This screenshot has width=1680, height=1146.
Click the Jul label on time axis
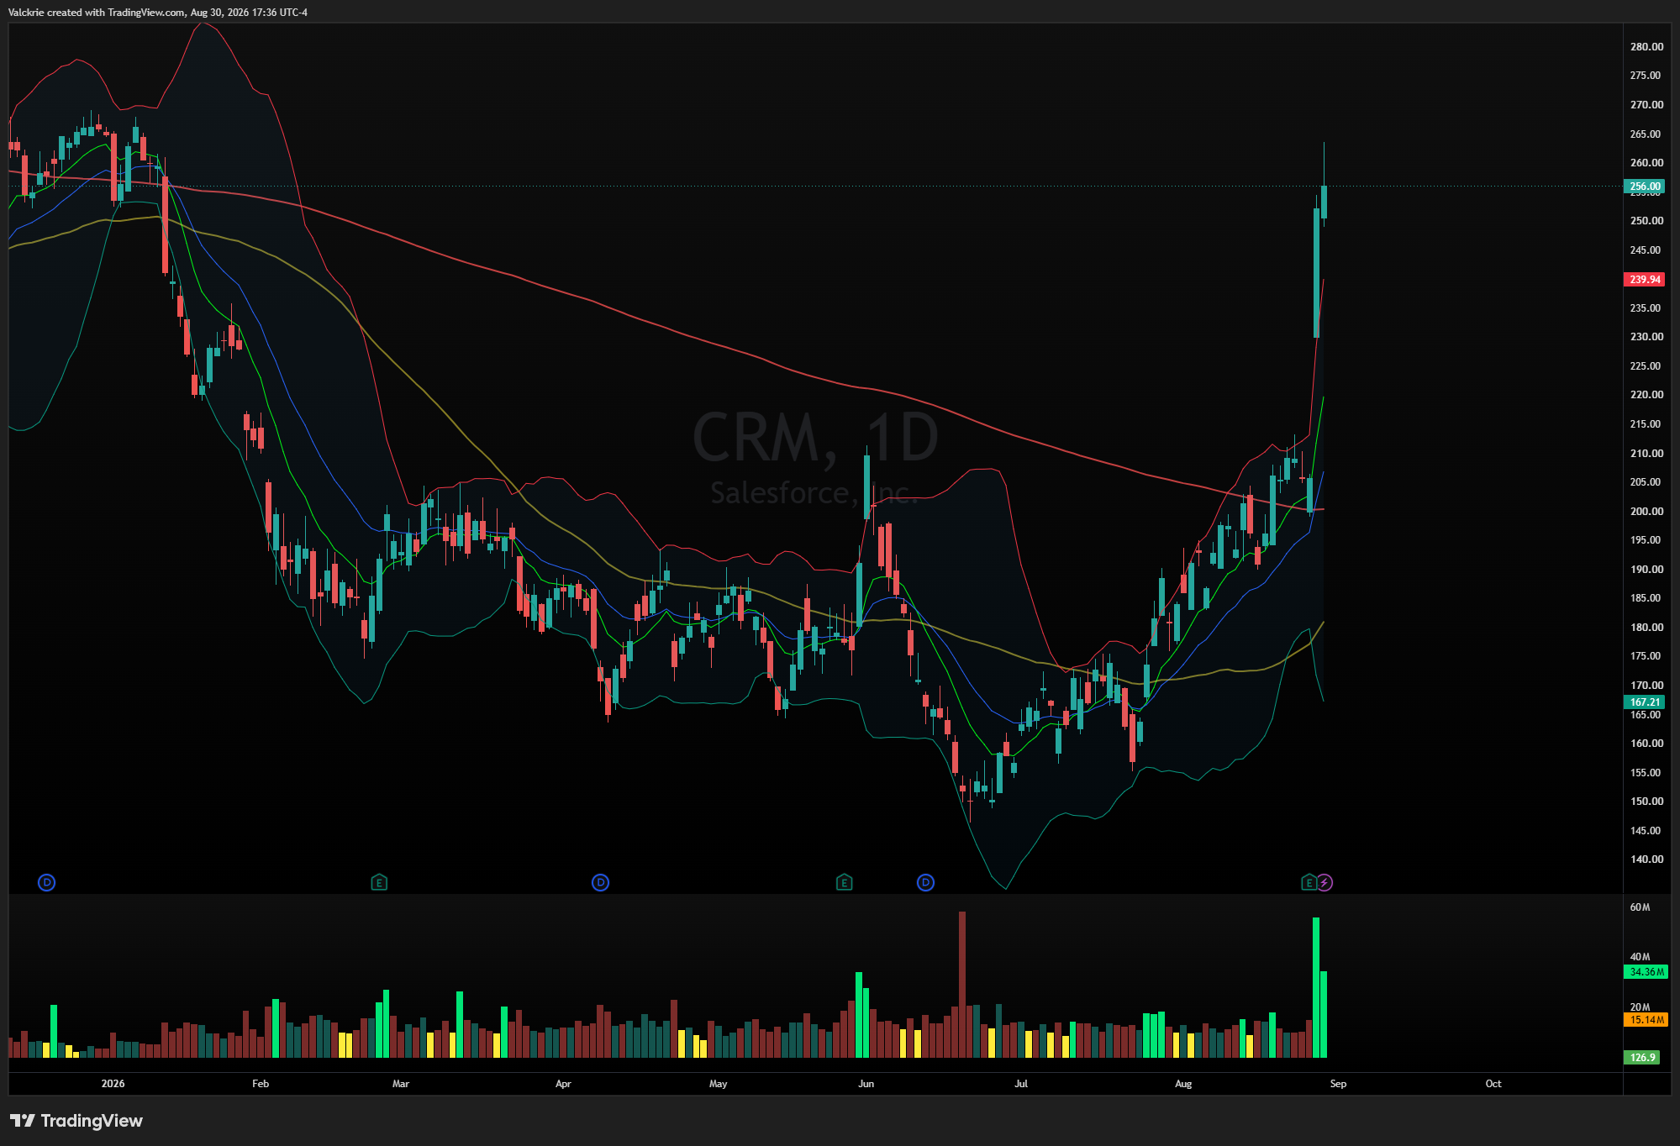click(1021, 1084)
